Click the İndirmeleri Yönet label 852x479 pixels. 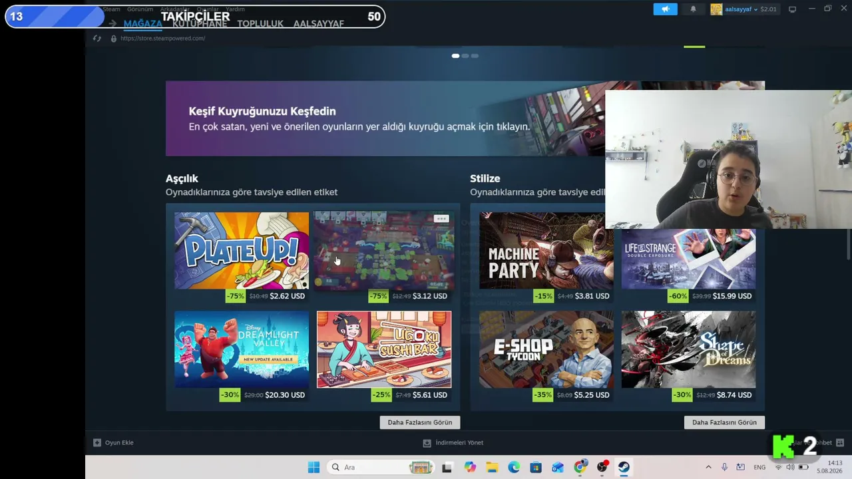[459, 442]
